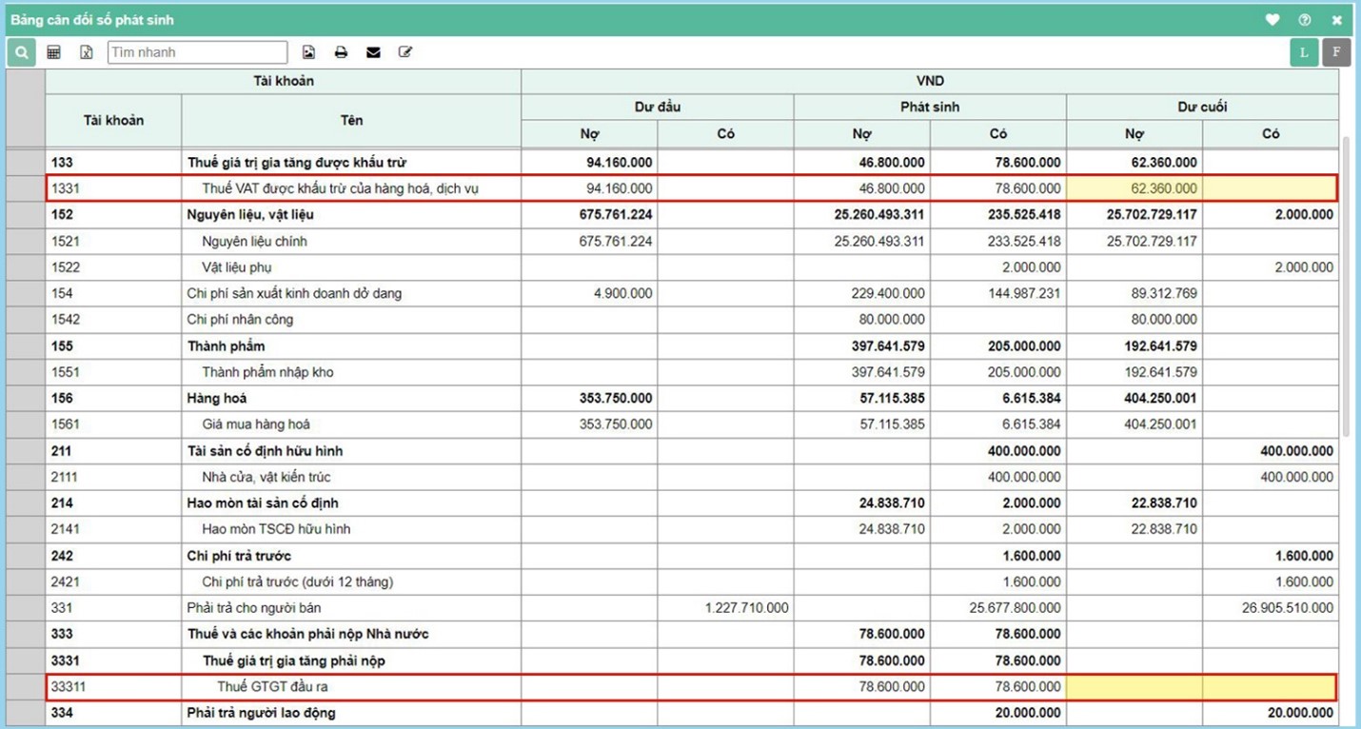Close the Bảng cân đối số phát sinh window

(1336, 20)
